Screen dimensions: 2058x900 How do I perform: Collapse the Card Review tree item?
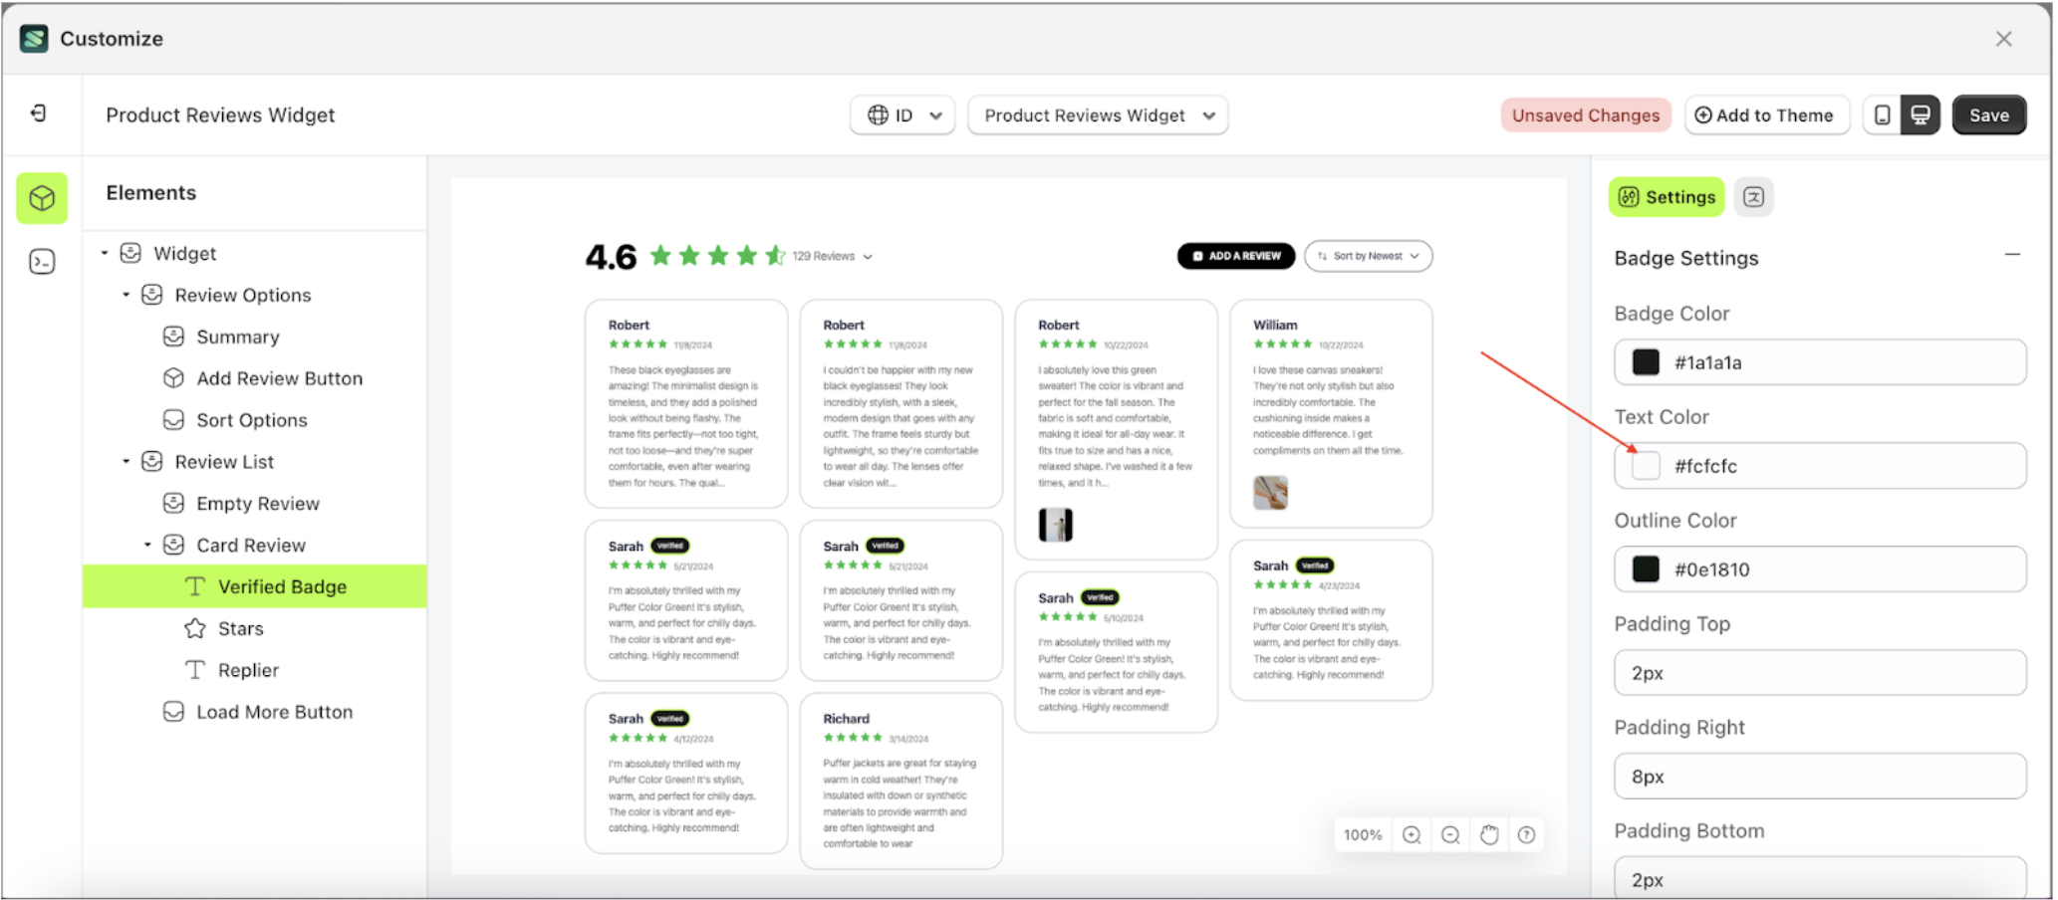[147, 545]
